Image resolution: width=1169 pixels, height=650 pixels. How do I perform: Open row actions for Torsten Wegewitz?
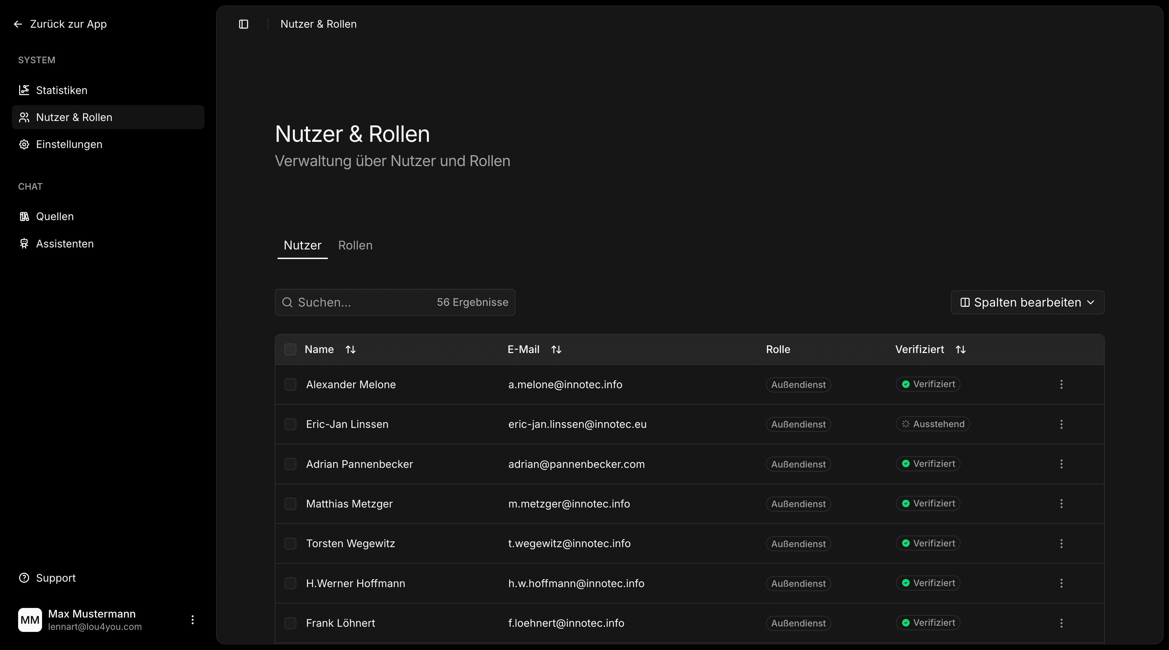pyautogui.click(x=1061, y=544)
